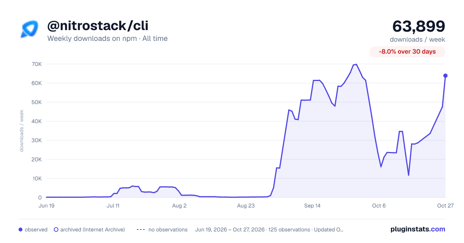464x243 pixels.
Task: Click the 50K y-axis label
Action: (36, 102)
